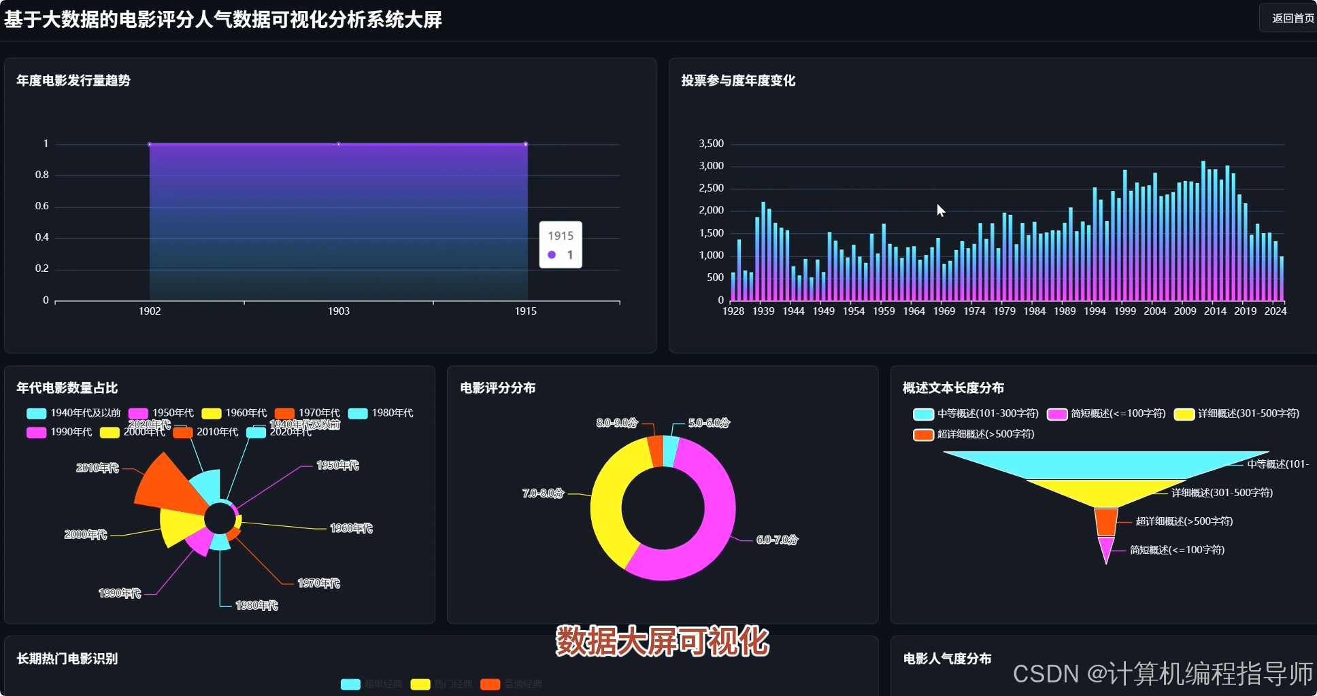Toggle the 1950年代 legend entry
The image size is (1317, 696).
coord(174,413)
